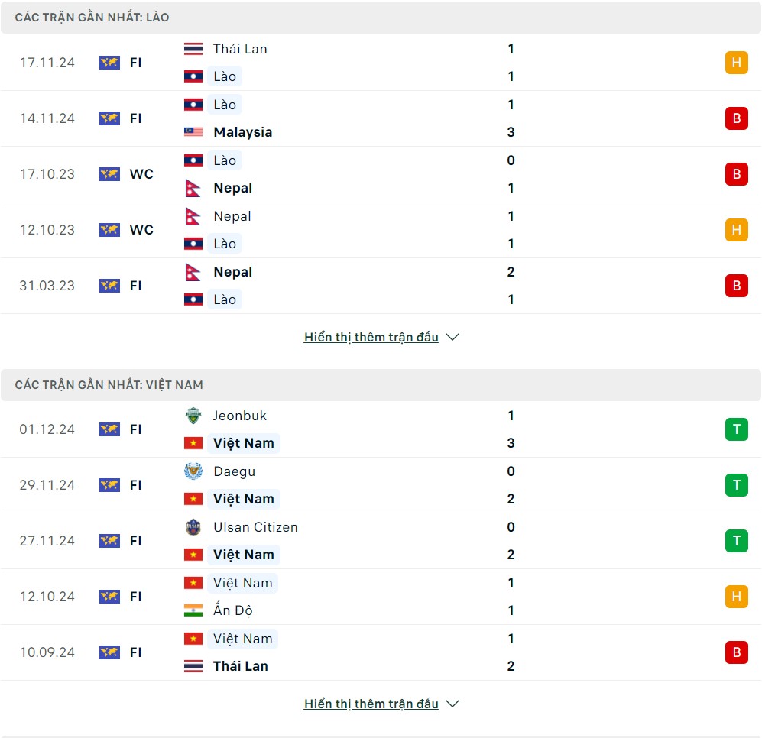Click world icon on 17.10.23 WC row
The height and width of the screenshot is (738, 762).
(x=109, y=174)
